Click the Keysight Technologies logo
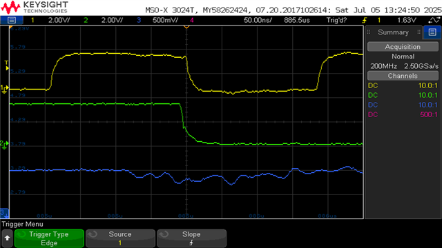Image resolution: width=442 pixels, height=248 pixels. point(35,8)
